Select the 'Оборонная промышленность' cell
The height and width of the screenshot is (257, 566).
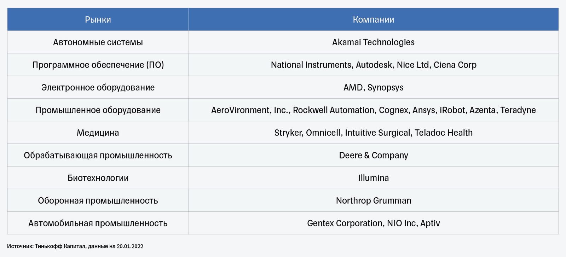98,200
